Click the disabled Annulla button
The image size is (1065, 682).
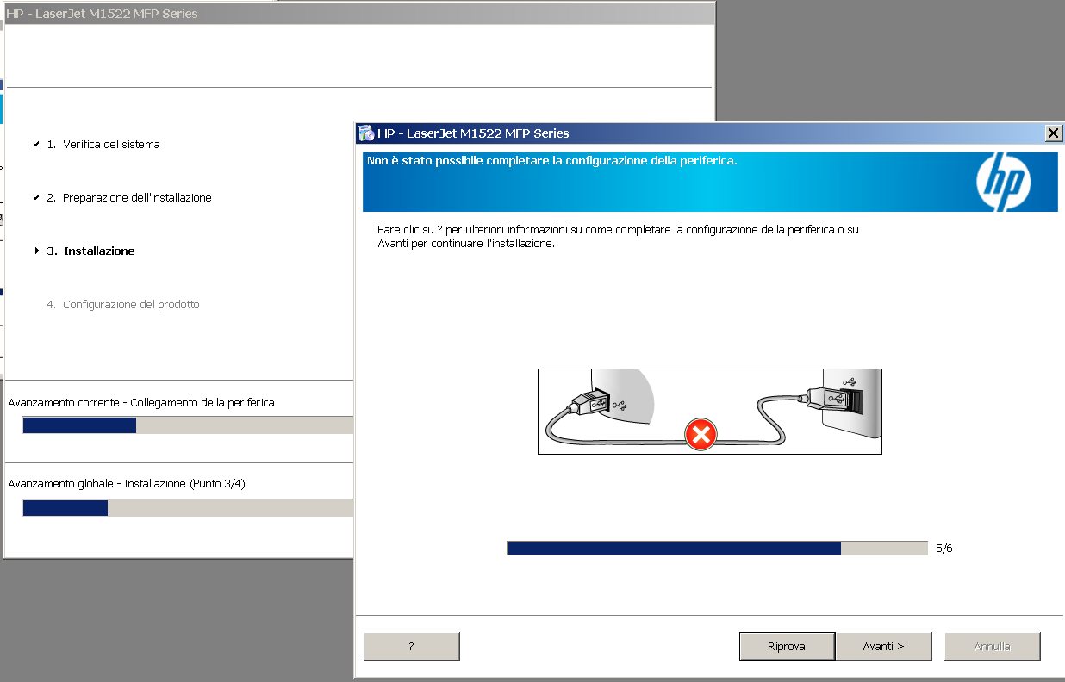[x=992, y=646]
